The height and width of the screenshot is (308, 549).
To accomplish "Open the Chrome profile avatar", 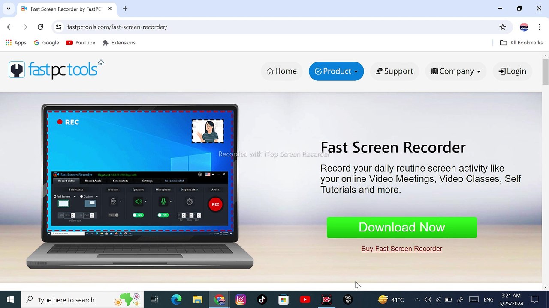I will click(x=524, y=27).
